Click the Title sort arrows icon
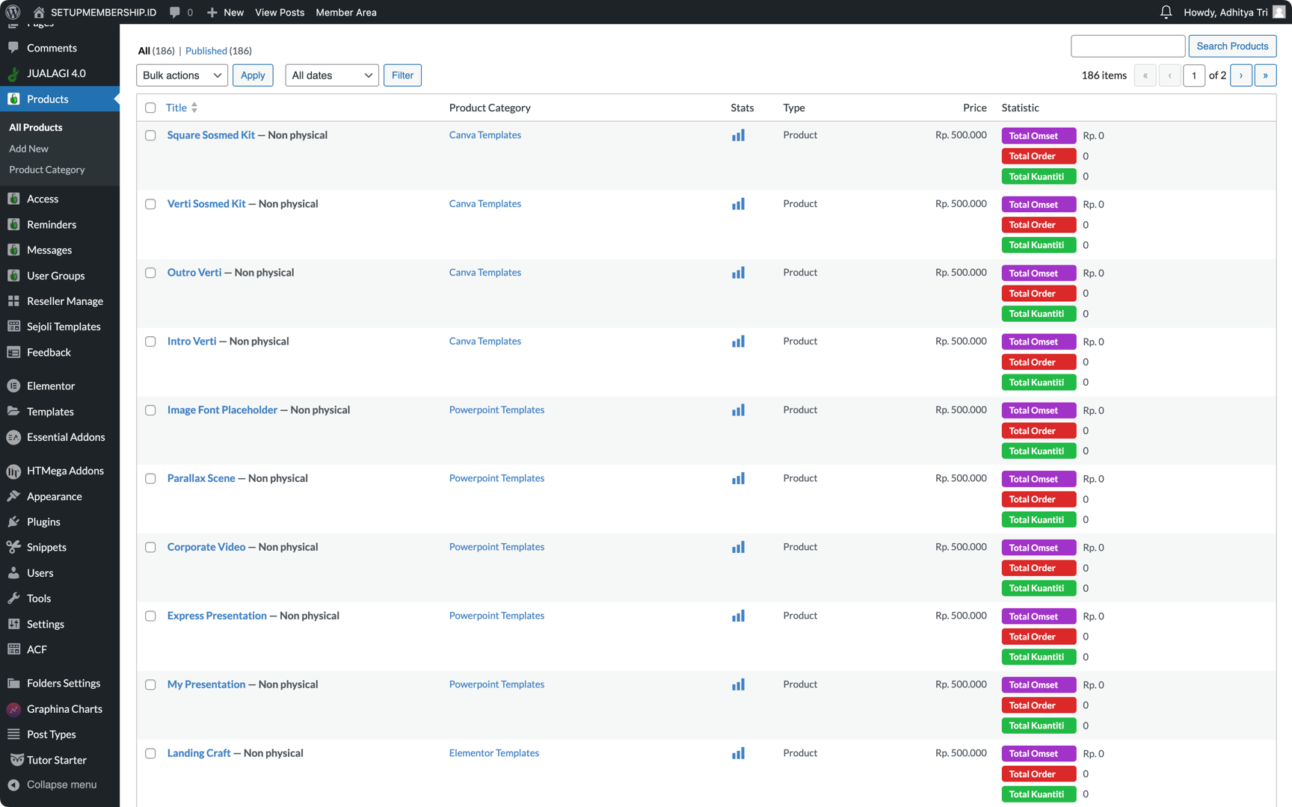 [194, 108]
